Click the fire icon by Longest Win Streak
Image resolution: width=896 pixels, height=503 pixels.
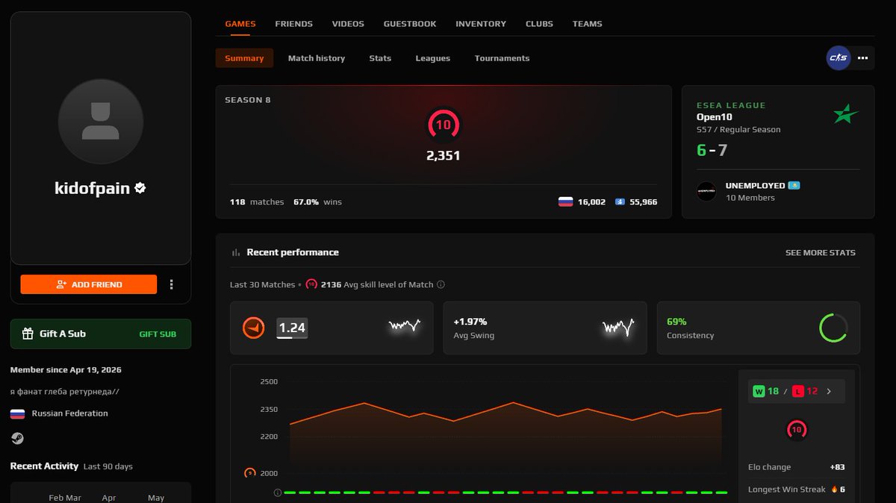click(x=834, y=490)
